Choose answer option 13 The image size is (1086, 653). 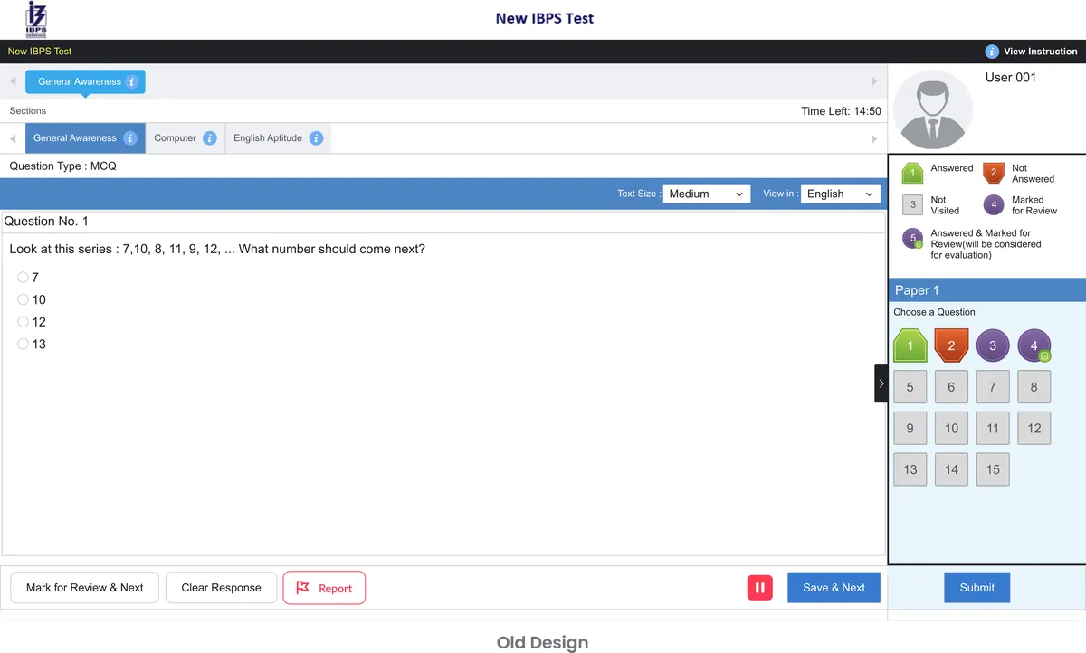click(x=24, y=345)
